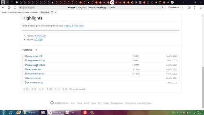Viewport: 204px width, 115px height.
Task: Go back using the browser back arrow
Action: pyautogui.click(x=3, y=8)
